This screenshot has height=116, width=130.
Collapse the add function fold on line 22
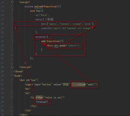[12, 41]
